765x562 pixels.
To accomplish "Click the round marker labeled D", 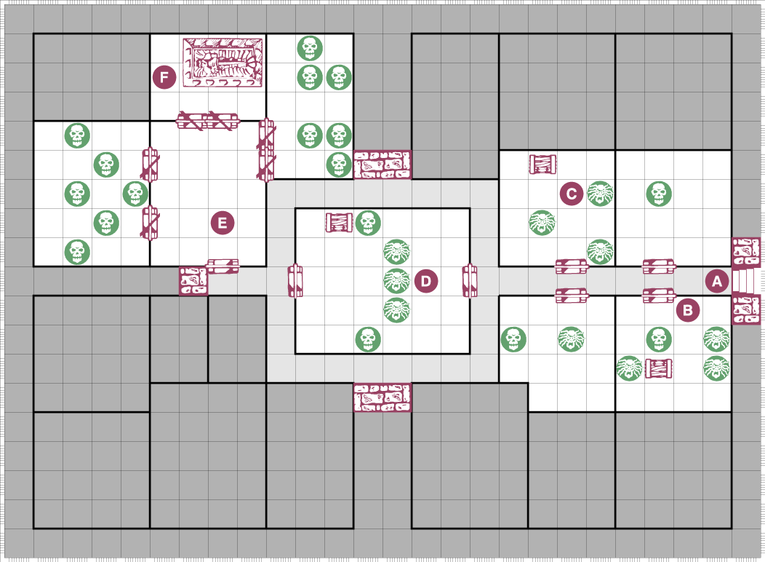I will click(426, 281).
